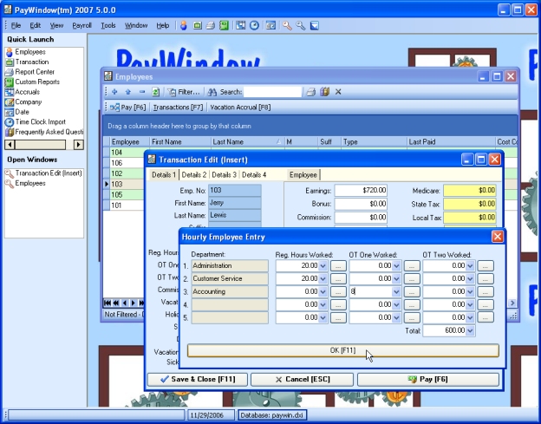This screenshot has height=424, width=541.
Task: Click ellipsis button beside Administration Reg. Hours
Action: [338, 265]
